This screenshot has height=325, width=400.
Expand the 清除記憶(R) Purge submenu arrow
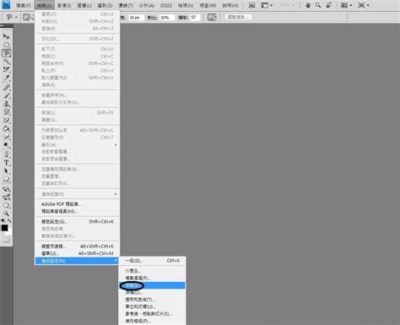(116, 194)
